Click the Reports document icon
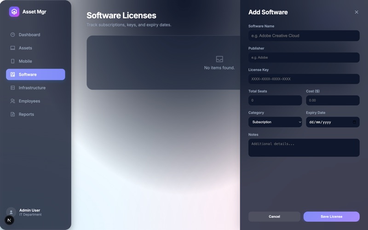The image size is (368, 230). [13, 114]
